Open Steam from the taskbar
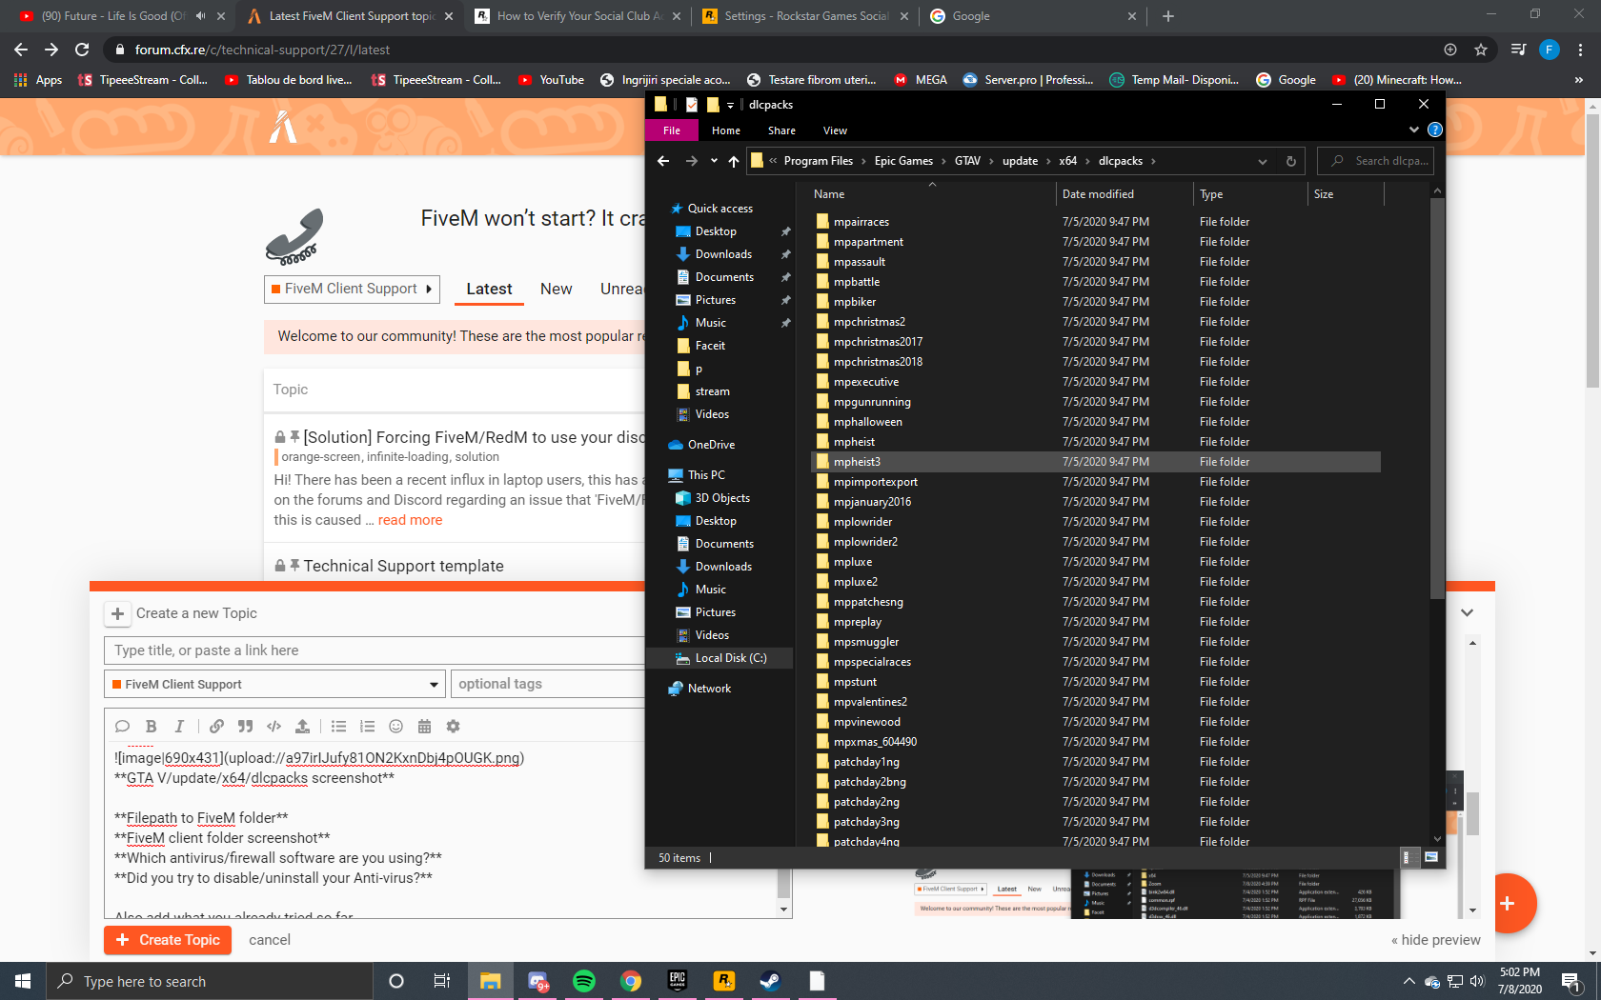The width and height of the screenshot is (1601, 1000). tap(770, 981)
